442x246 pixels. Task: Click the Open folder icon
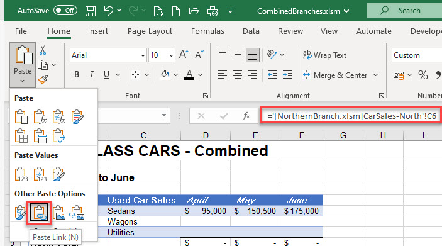(194, 11)
